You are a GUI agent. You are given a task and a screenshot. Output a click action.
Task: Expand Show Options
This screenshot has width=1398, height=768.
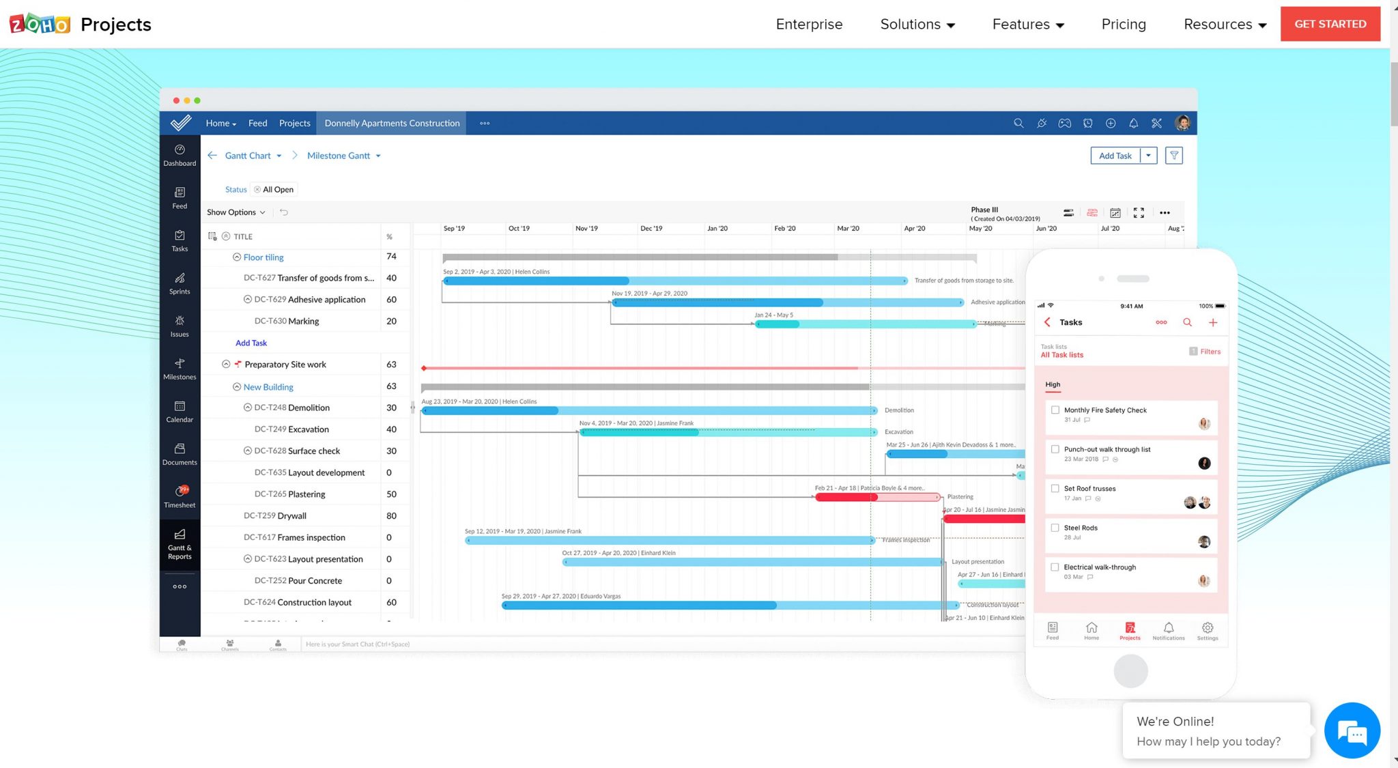236,212
